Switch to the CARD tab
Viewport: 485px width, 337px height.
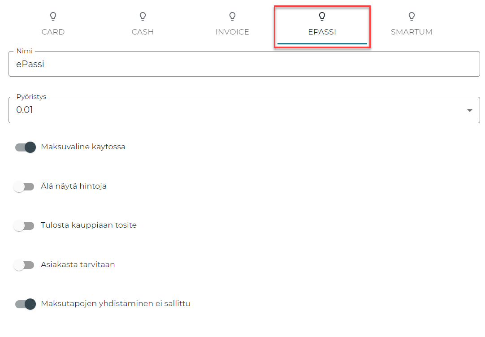click(53, 32)
